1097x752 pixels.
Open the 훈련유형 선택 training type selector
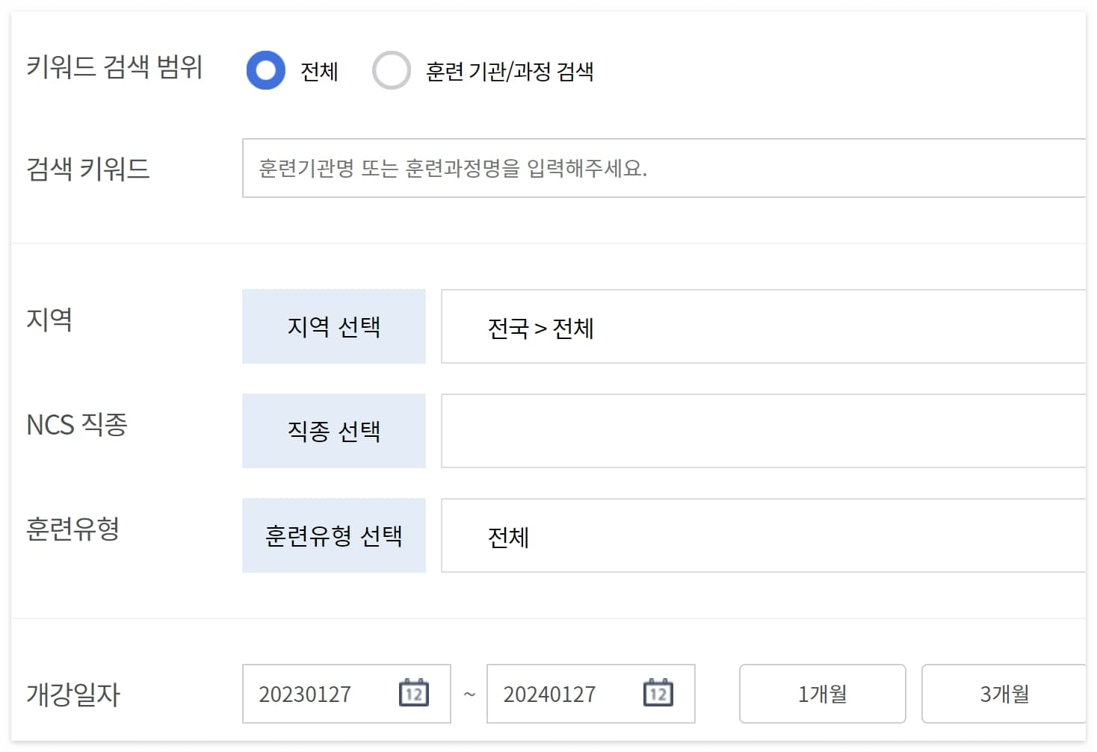(333, 535)
